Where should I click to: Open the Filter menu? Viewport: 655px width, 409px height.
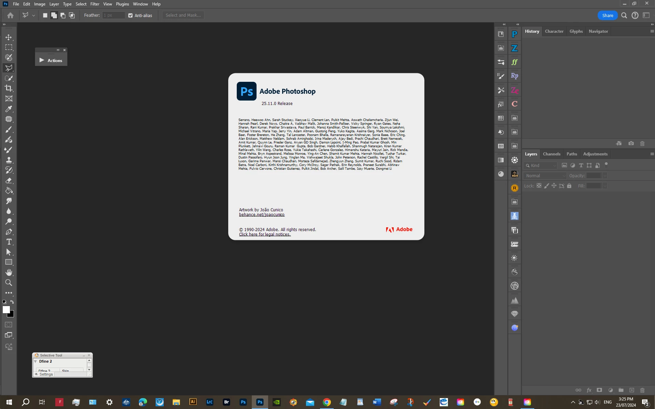(94, 4)
